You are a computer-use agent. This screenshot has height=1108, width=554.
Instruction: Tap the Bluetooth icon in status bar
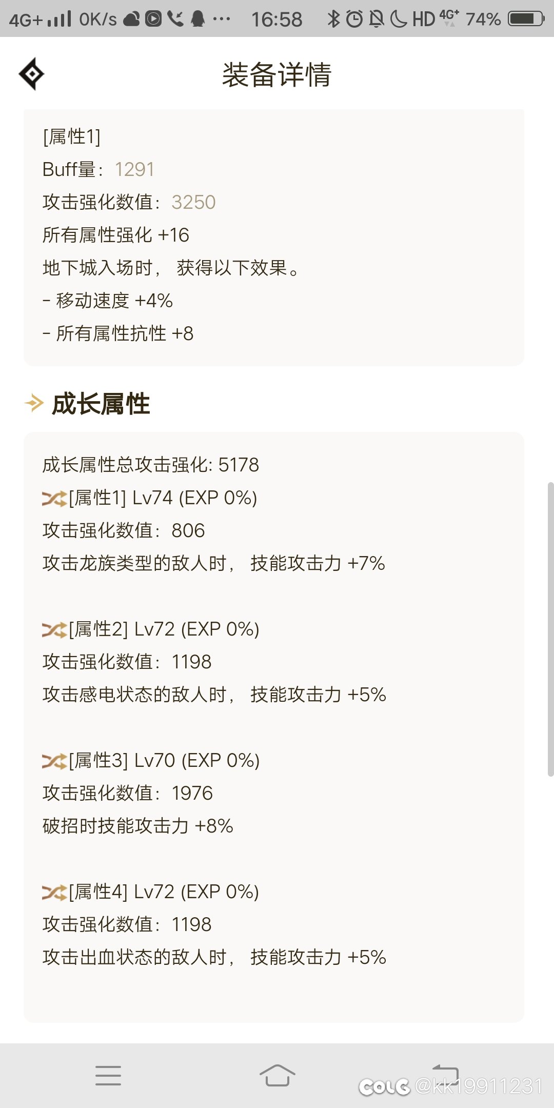(x=333, y=19)
